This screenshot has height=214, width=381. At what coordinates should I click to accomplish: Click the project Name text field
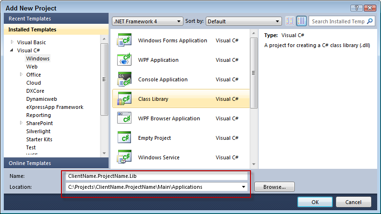point(157,176)
